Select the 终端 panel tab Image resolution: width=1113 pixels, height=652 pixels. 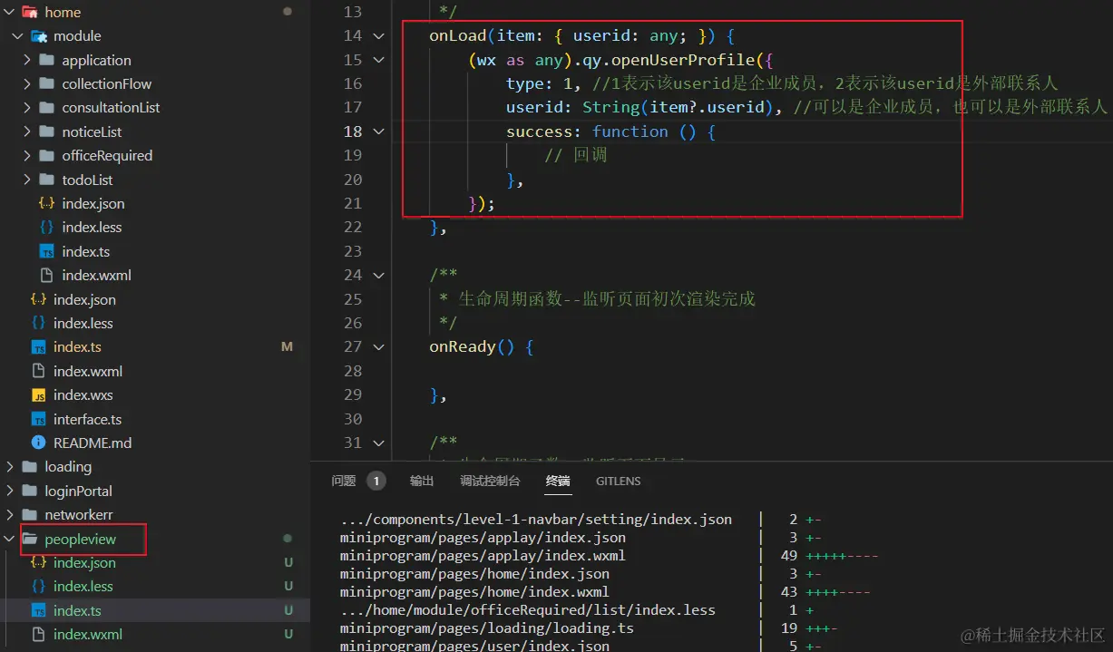point(558,482)
